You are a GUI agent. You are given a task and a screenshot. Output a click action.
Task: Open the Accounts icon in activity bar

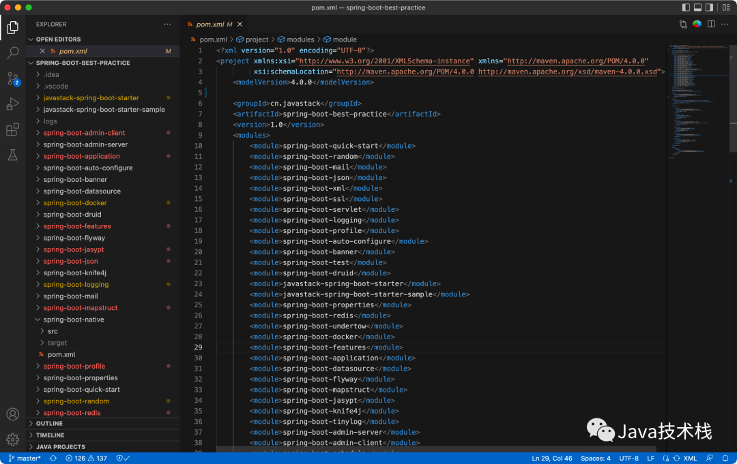(13, 414)
